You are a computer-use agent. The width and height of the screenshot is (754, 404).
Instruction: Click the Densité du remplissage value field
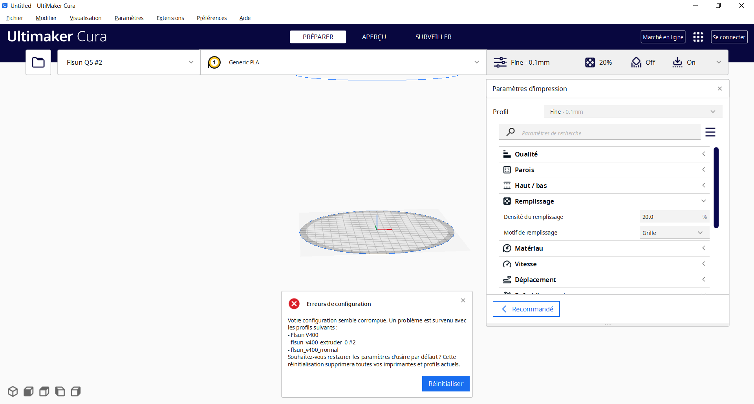[674, 217]
